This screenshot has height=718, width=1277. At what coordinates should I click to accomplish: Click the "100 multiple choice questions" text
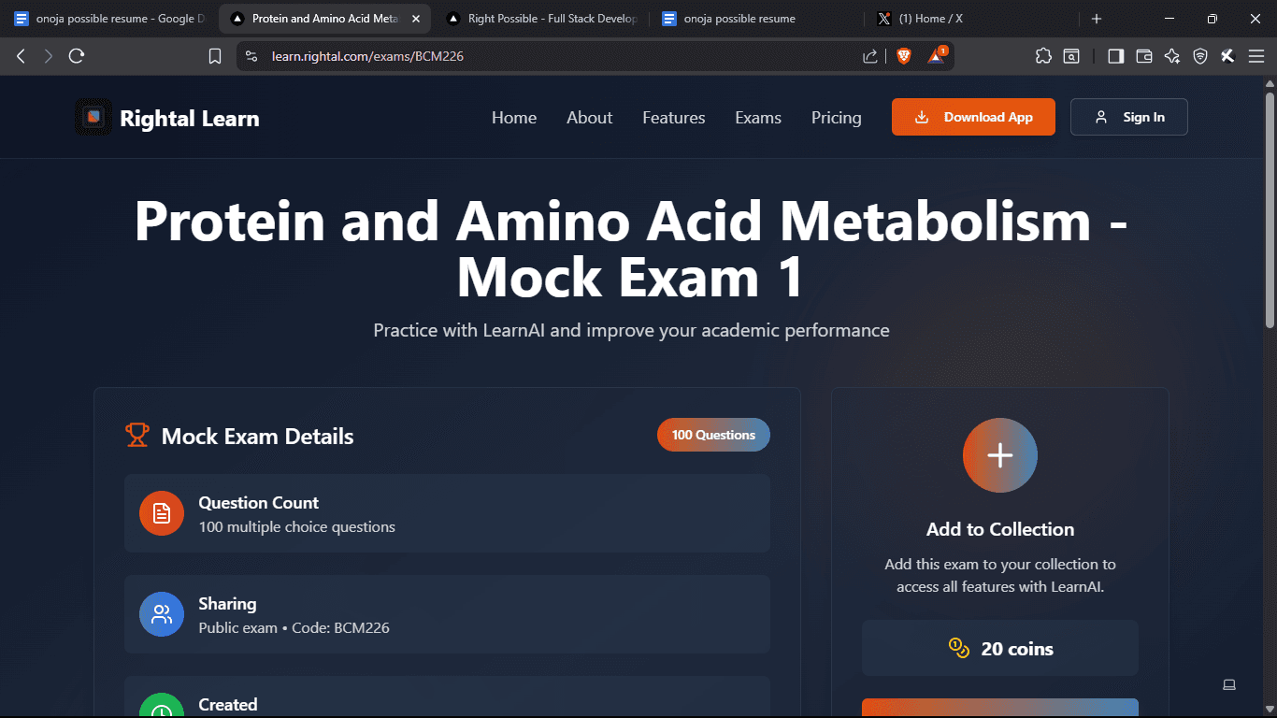click(x=297, y=526)
